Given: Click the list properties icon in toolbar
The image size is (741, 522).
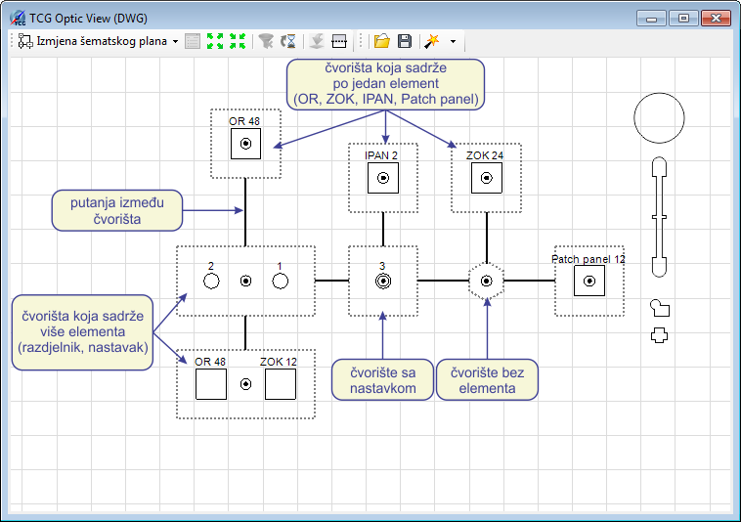Looking at the screenshot, I should pos(193,41).
